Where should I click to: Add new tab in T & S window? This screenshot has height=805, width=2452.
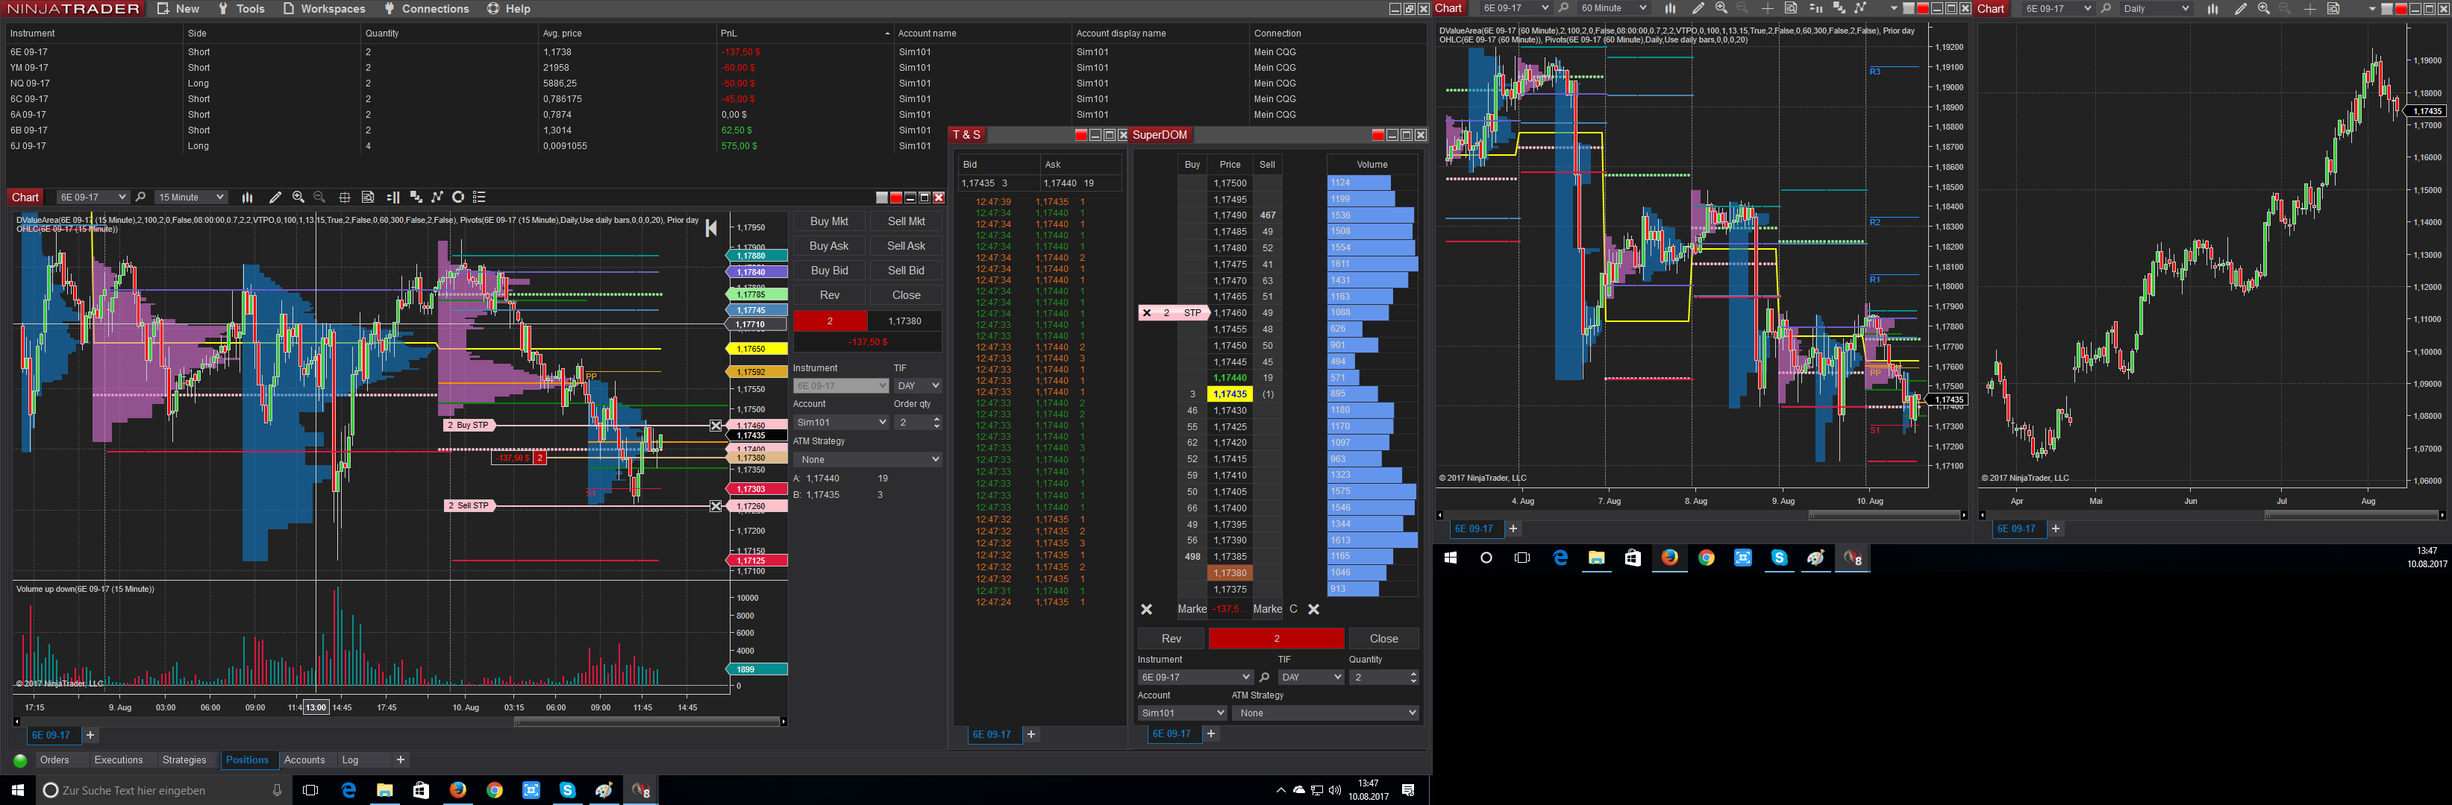click(x=1030, y=735)
